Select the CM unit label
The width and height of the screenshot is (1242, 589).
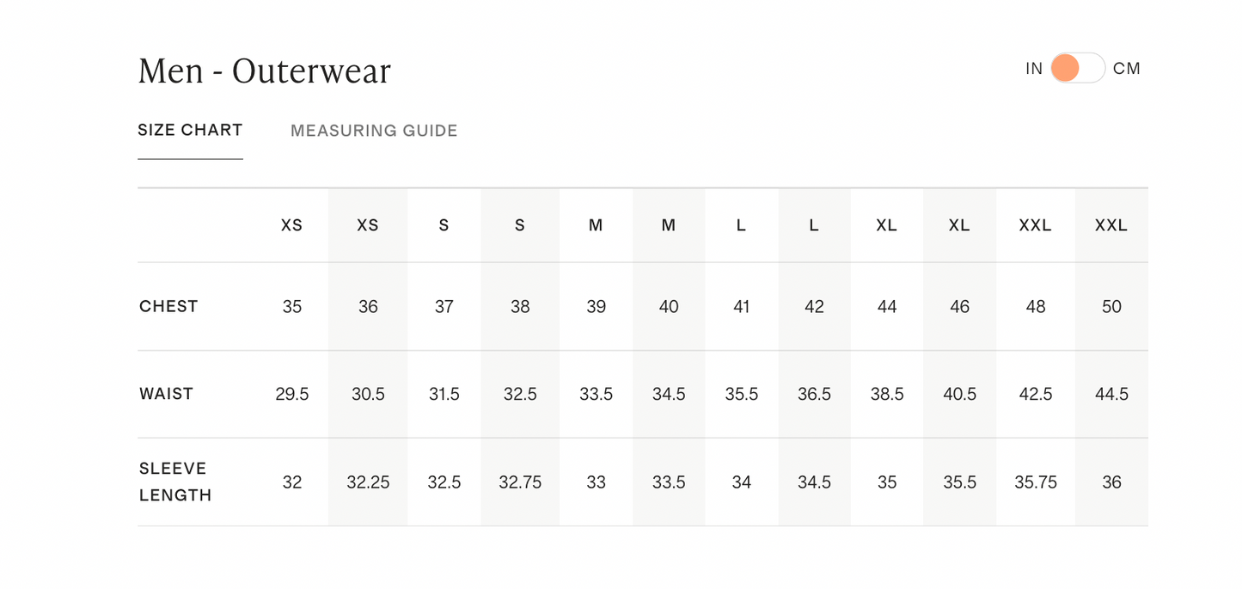point(1127,69)
